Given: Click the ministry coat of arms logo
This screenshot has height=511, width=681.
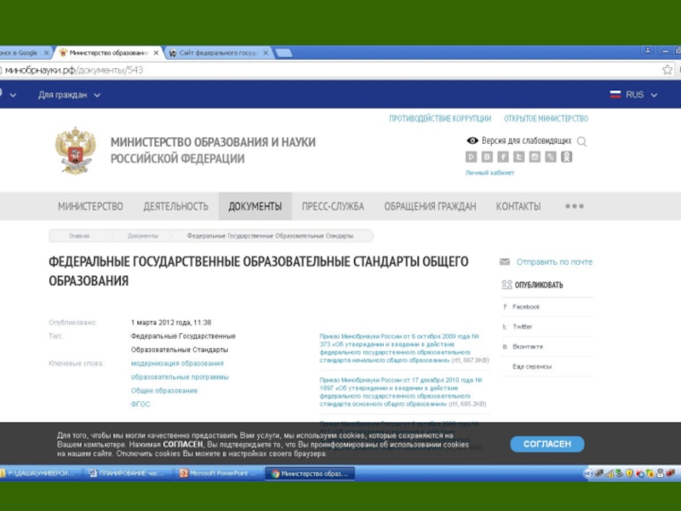Looking at the screenshot, I should coord(75,150).
